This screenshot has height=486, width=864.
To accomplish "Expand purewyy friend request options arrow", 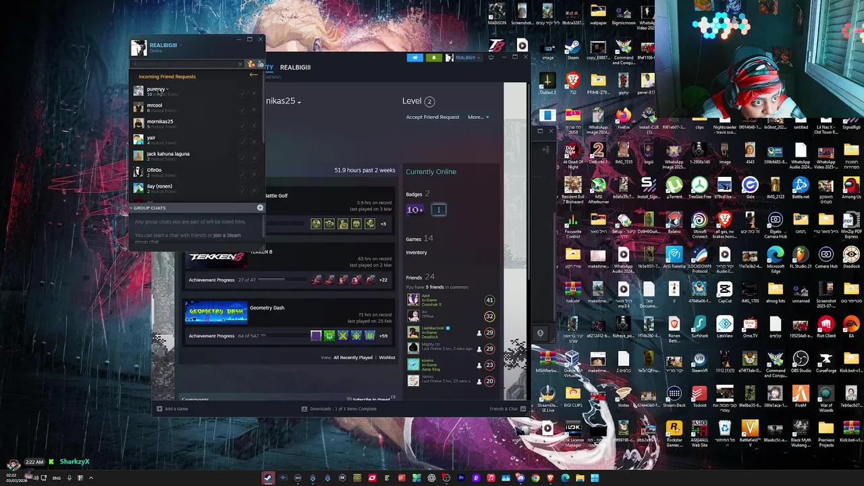I will click(167, 89).
